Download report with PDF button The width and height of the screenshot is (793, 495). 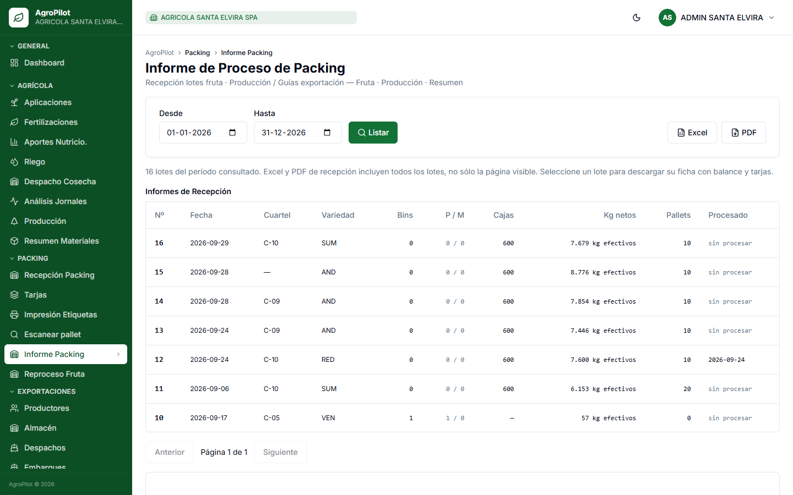743,133
